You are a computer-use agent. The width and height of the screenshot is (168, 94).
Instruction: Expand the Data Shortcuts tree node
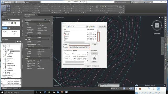pos(2,76)
